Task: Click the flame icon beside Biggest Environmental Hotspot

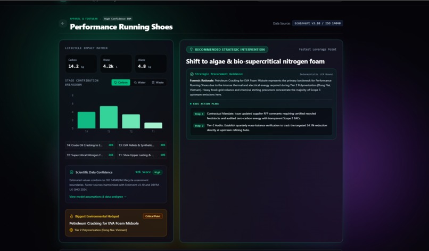Action: pos(71,216)
